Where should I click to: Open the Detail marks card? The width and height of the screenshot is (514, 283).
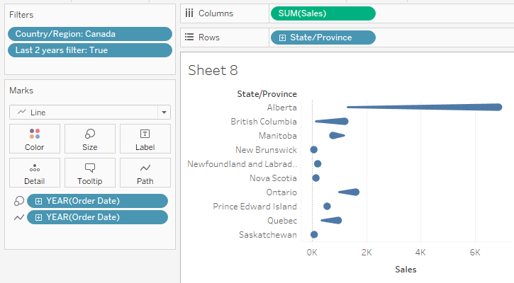coord(34,173)
